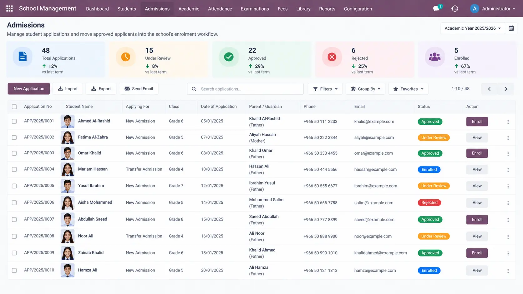Click the New Application button
523x294 pixels.
point(29,89)
